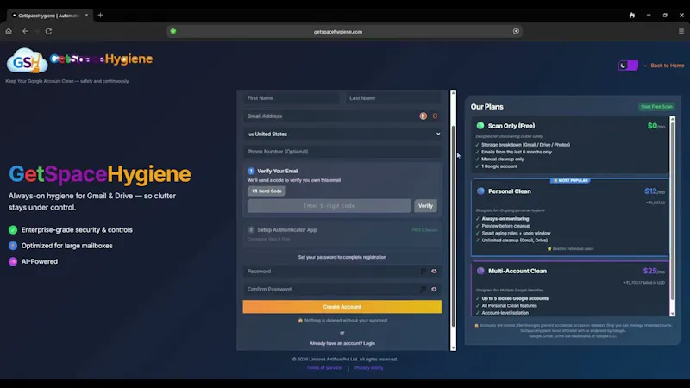Click the green shield icon in address bar
Viewport: 690px width, 388px height.
pyautogui.click(x=173, y=31)
